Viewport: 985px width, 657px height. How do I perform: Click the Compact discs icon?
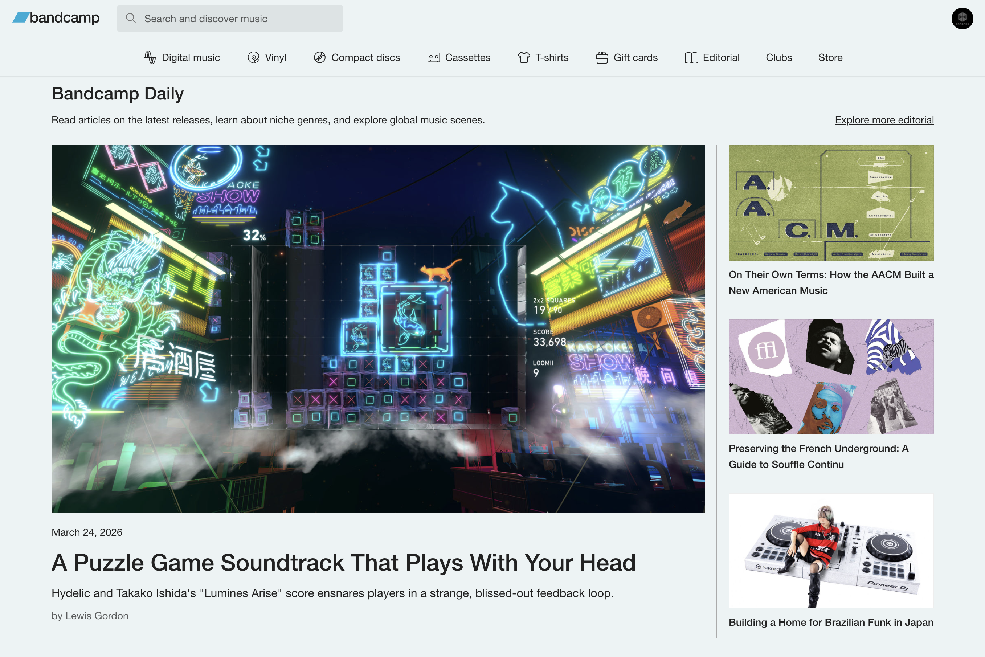tap(320, 57)
